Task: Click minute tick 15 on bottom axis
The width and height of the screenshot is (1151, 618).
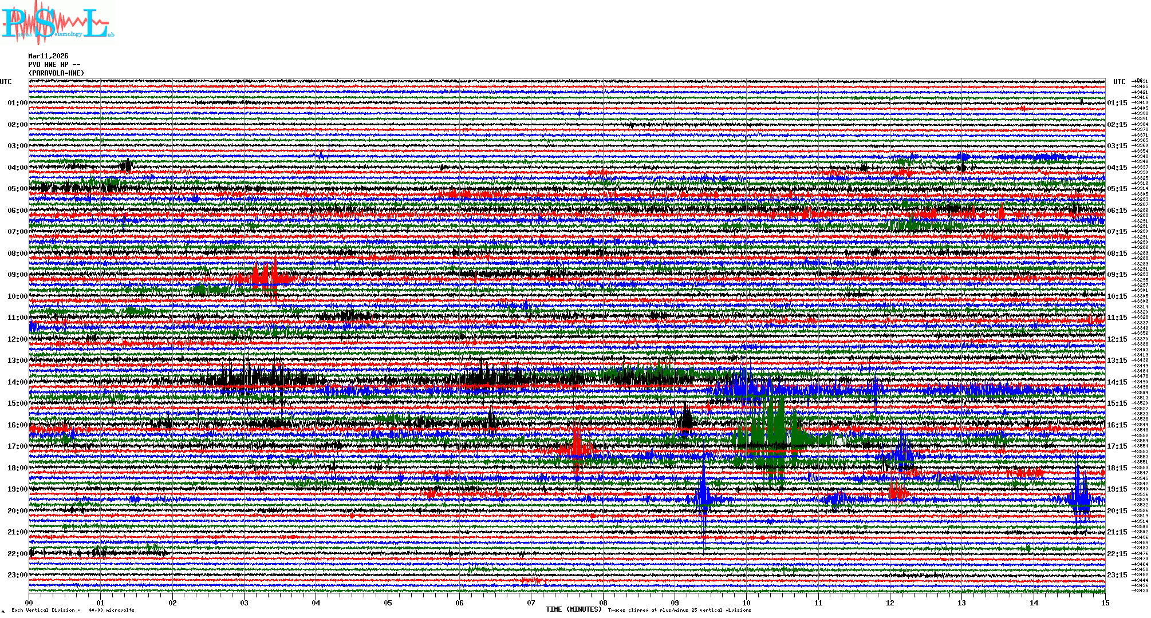Action: [x=1105, y=603]
